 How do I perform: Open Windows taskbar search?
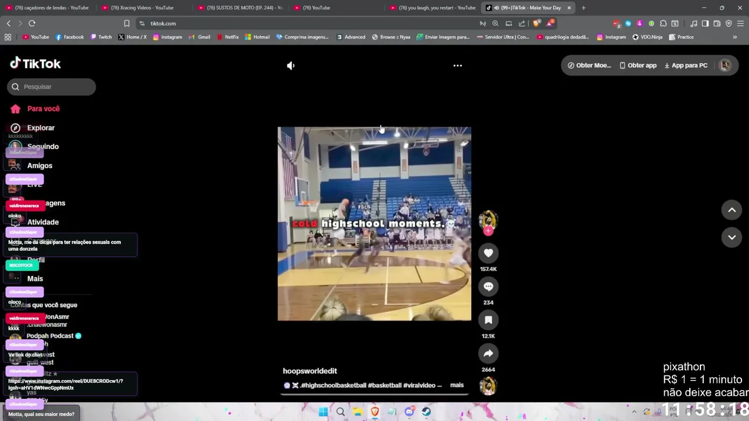tap(341, 412)
